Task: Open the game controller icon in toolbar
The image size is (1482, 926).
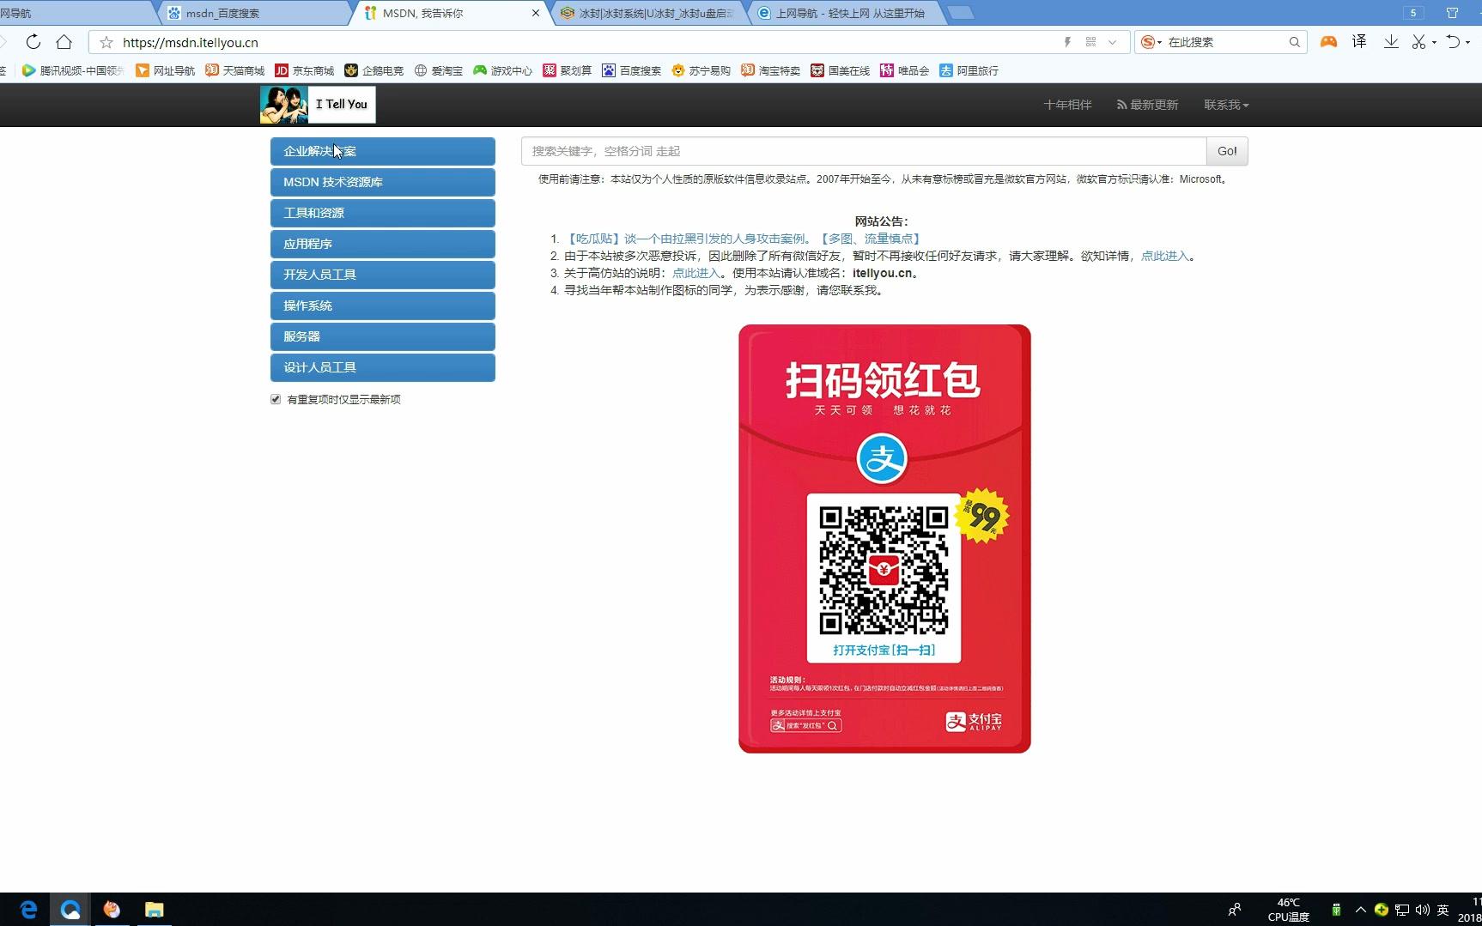Action: pos(1328,42)
